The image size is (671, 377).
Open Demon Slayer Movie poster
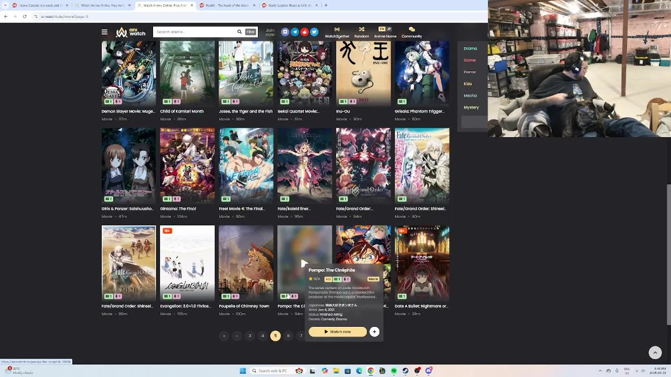128,73
